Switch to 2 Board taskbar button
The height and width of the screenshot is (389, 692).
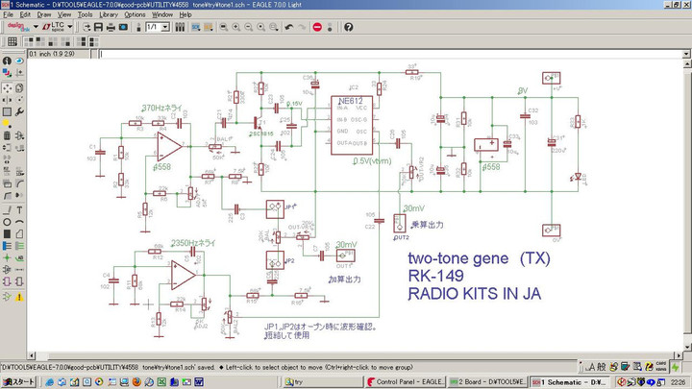[x=488, y=382]
